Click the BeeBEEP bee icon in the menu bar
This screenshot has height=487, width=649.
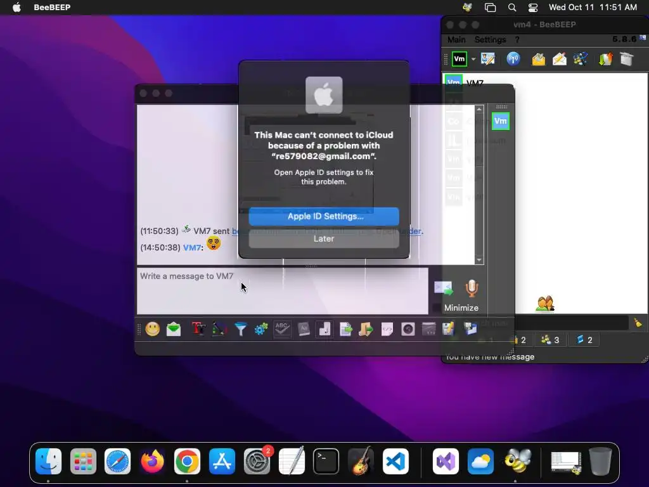(467, 7)
